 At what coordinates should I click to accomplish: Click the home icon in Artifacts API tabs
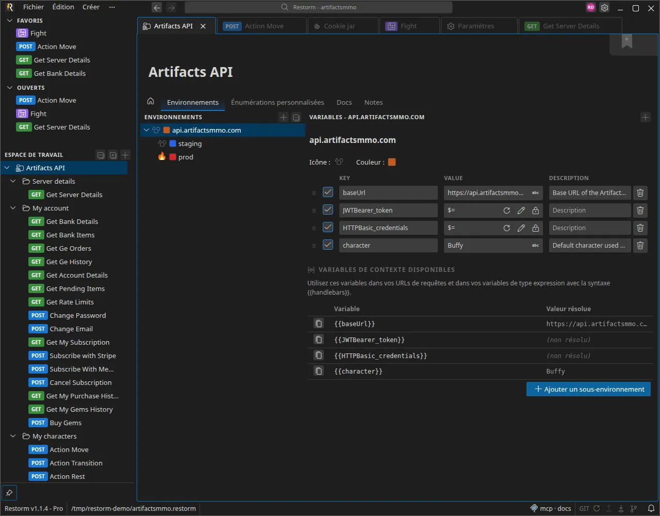click(151, 101)
